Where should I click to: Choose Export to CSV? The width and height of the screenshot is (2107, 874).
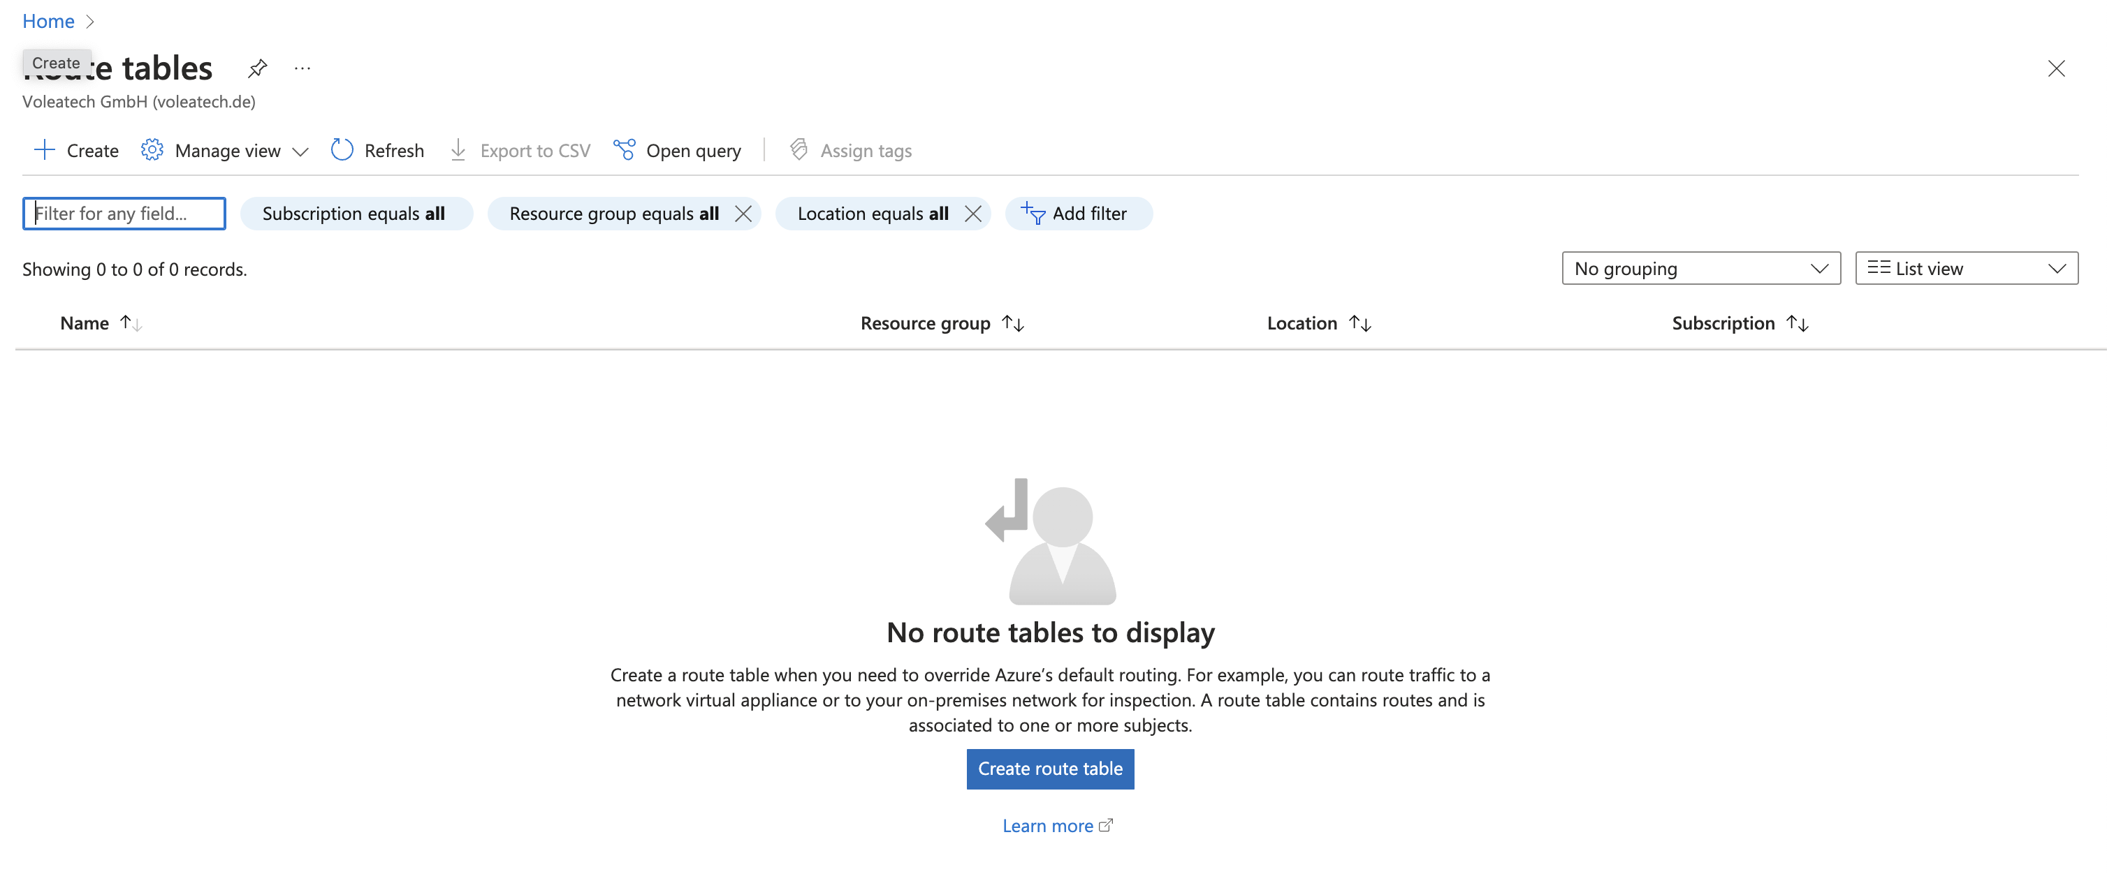pos(535,150)
